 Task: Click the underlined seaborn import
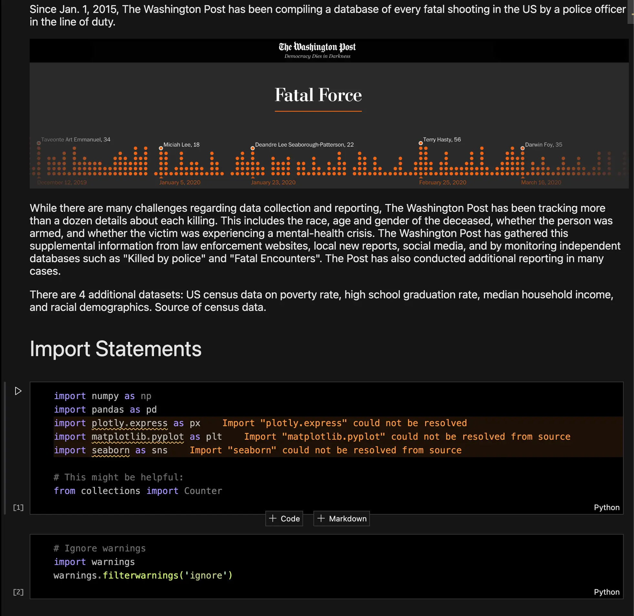[111, 450]
